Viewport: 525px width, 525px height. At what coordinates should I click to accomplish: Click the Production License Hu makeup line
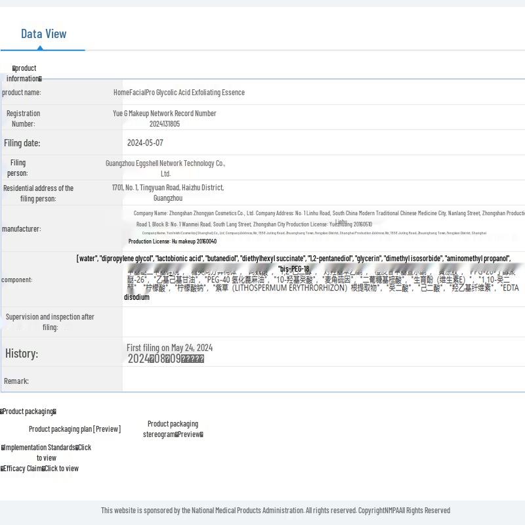(x=172, y=241)
